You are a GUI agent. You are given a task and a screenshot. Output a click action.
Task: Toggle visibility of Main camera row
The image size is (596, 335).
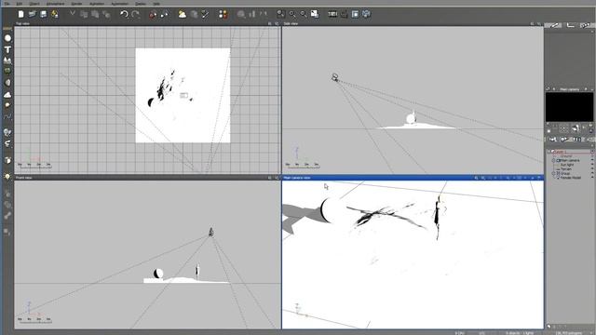tap(592, 160)
